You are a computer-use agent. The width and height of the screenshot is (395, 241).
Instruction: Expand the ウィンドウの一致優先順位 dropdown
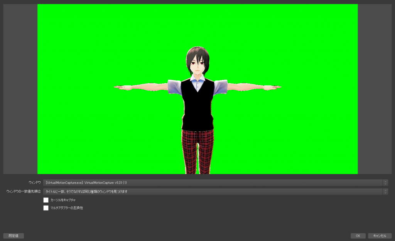(213, 191)
